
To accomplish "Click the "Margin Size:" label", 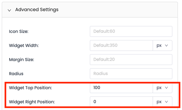I will tap(21, 59).
